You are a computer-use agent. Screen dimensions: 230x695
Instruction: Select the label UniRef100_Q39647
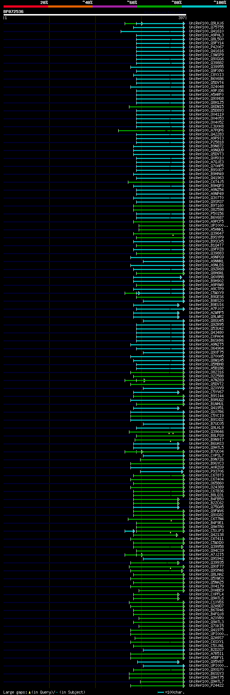pyautogui.click(x=206, y=233)
